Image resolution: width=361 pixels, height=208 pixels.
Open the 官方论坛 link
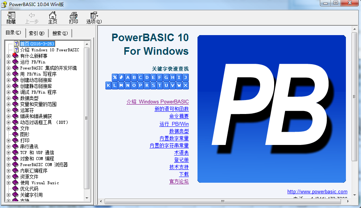click(x=179, y=181)
